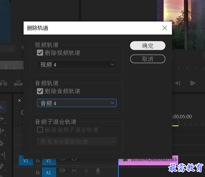The image size is (205, 177).
Task: Open the 视频 4 track dropdown
Action: point(77,65)
